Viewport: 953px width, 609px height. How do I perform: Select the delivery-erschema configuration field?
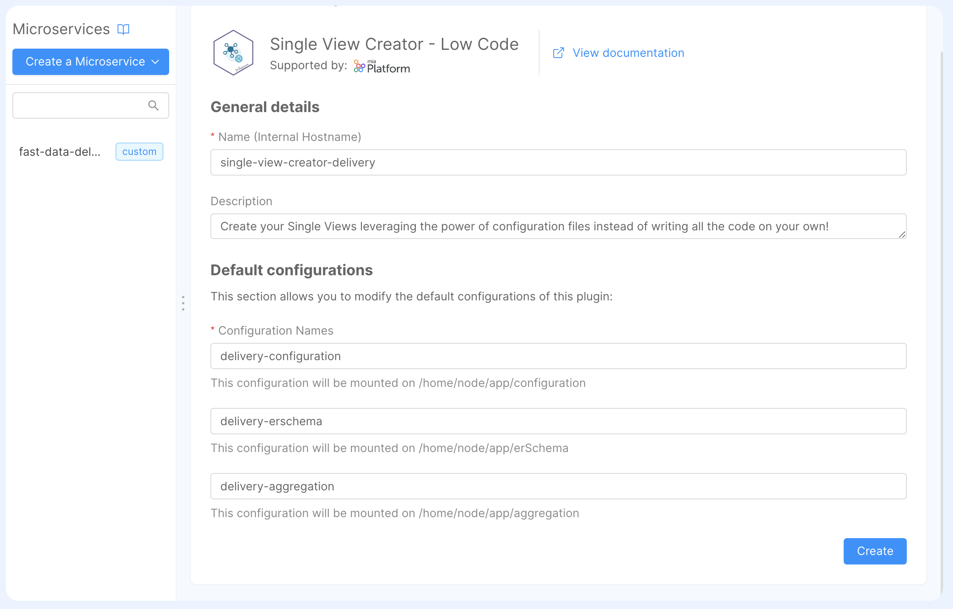coord(557,421)
